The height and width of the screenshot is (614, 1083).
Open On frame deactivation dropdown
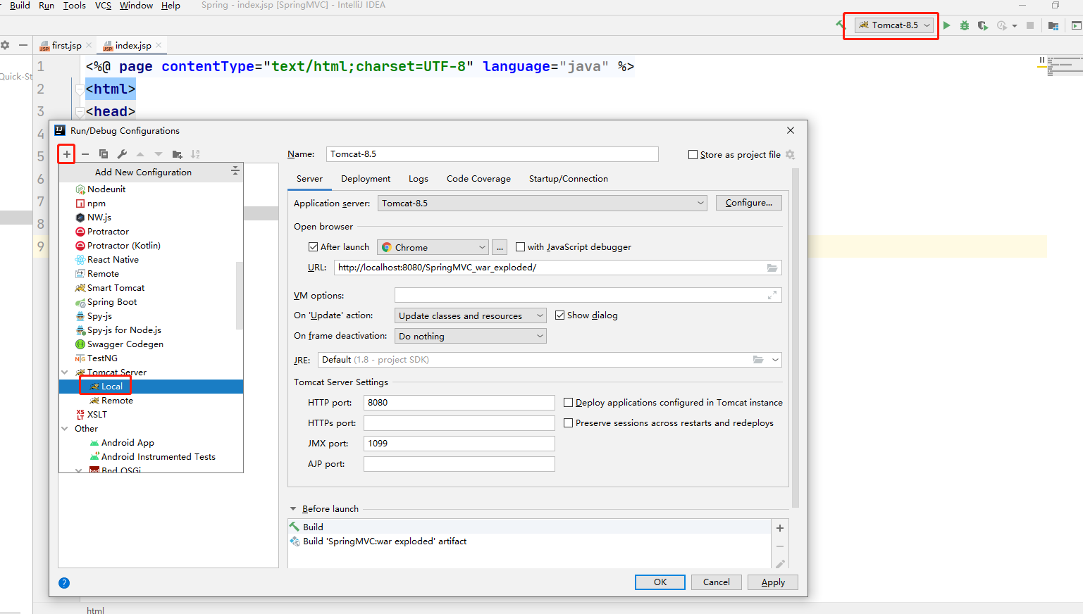tap(470, 336)
